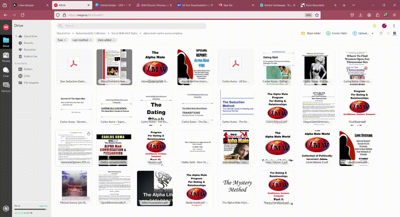Select the Comm Manual.pdf thumbnail
400x217 pixels.
(x=277, y=108)
